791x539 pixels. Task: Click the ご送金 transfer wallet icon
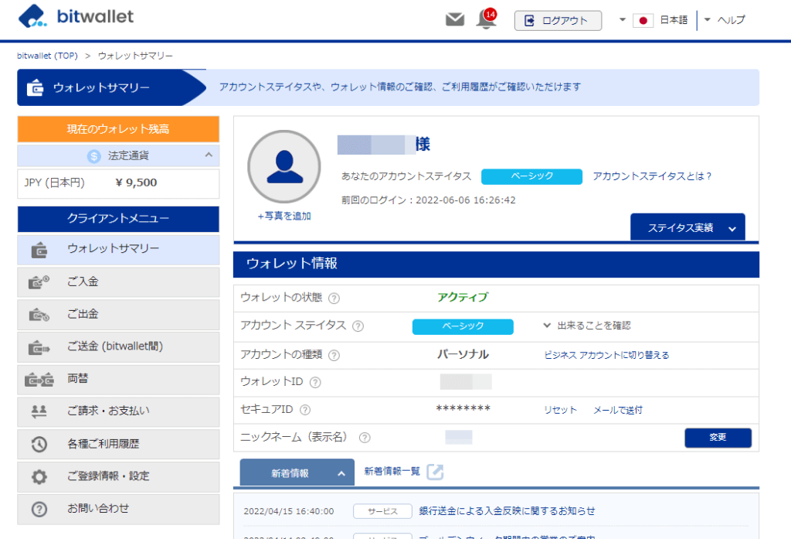[39, 347]
